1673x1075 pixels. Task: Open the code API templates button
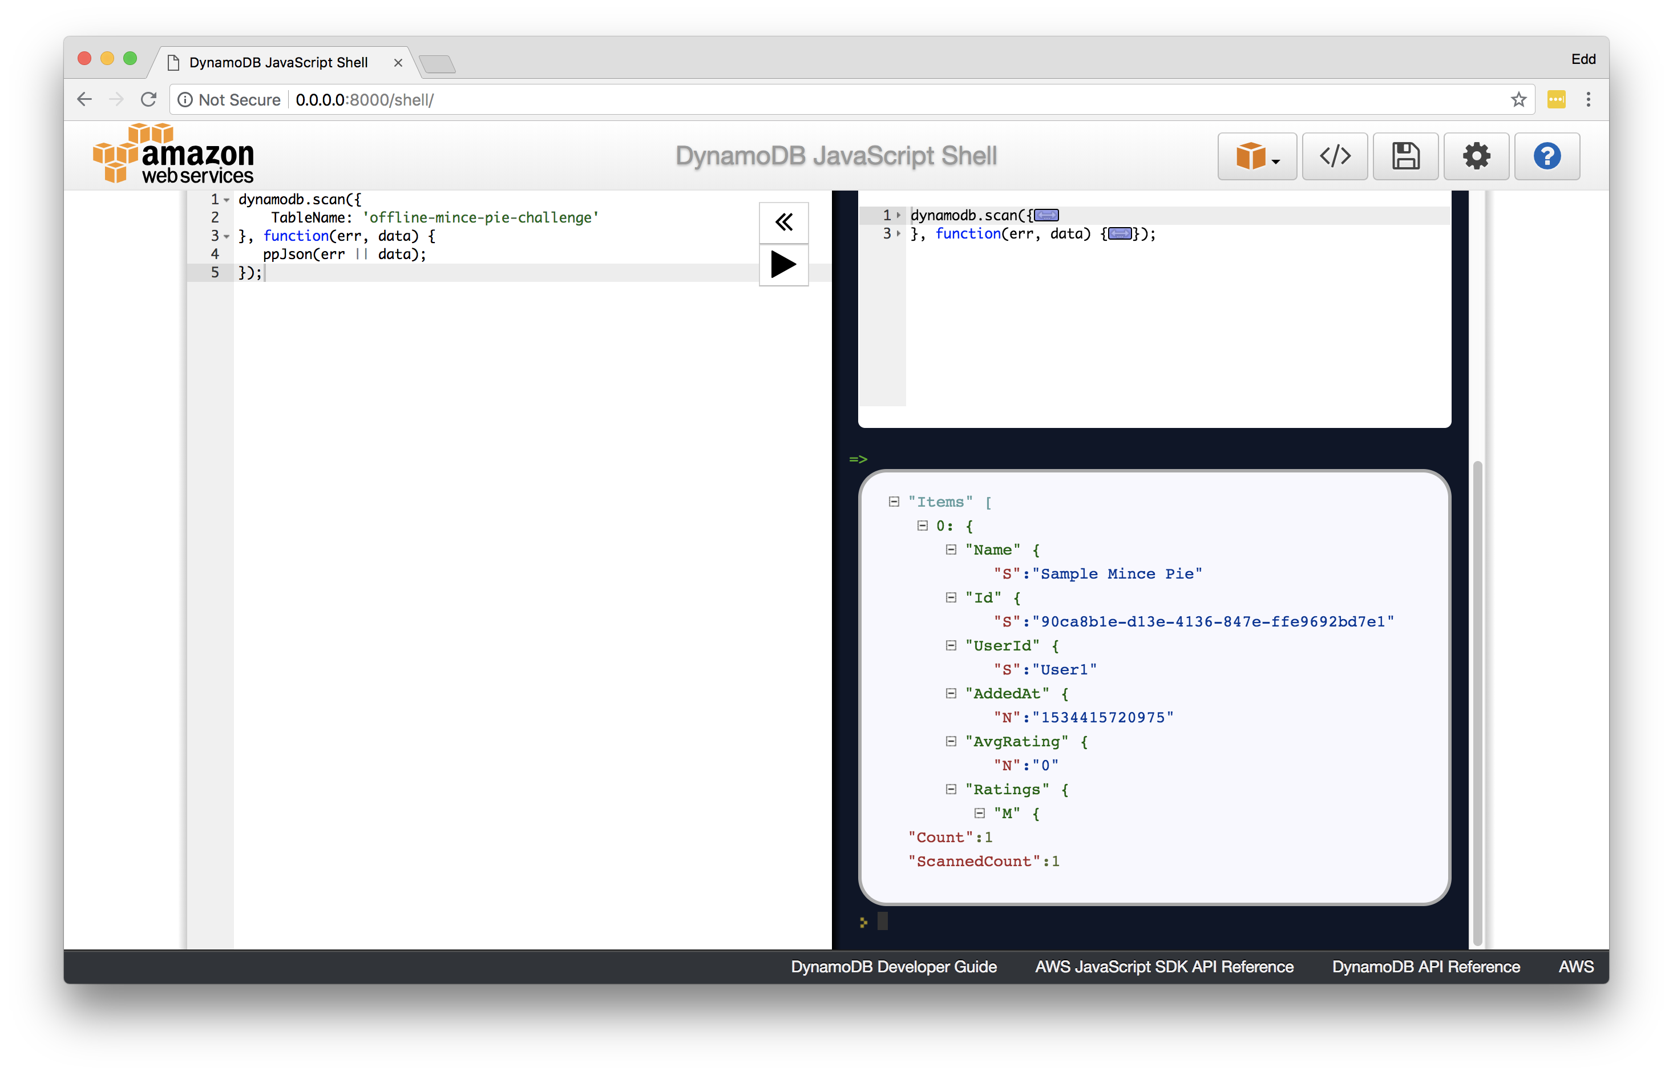(1335, 156)
